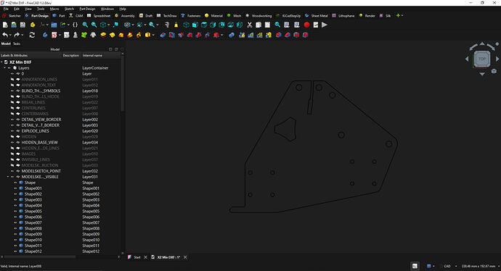Viewport: 501px width, 271px height.
Task: Click the Redo arrow icon
Action: (x=17, y=35)
